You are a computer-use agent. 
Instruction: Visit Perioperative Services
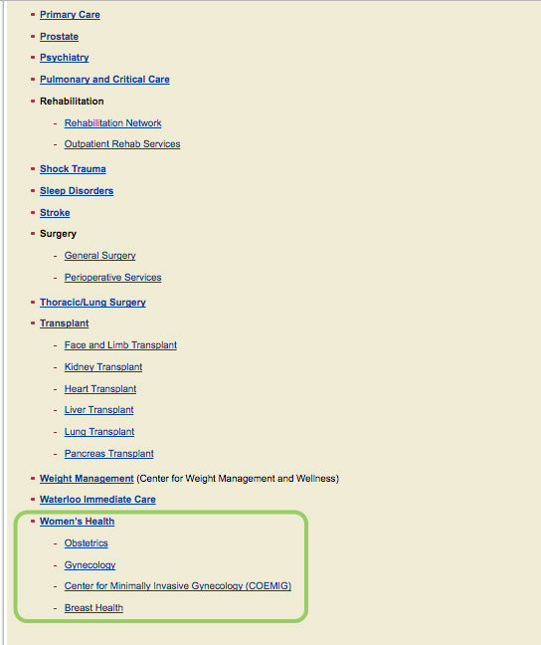coord(113,278)
